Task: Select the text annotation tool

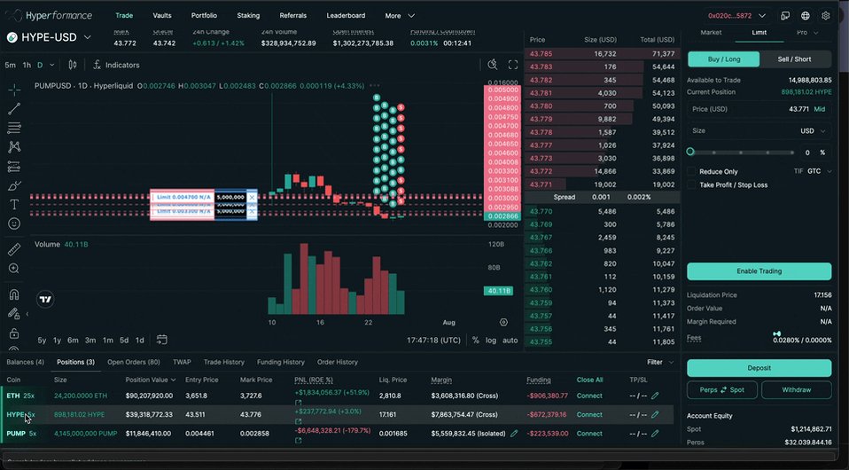Action: pos(14,204)
